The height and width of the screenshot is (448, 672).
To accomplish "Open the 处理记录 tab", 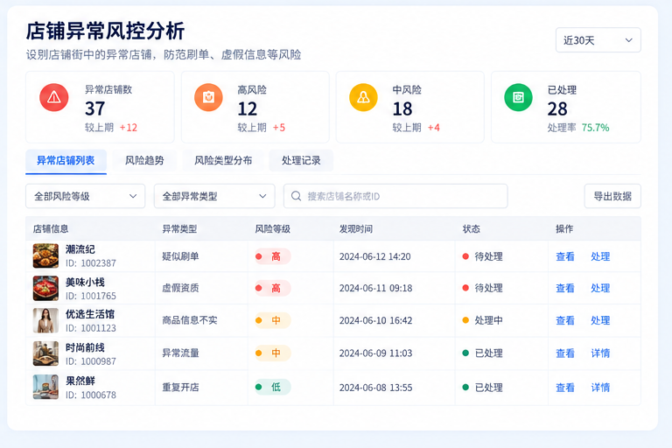I will [301, 161].
